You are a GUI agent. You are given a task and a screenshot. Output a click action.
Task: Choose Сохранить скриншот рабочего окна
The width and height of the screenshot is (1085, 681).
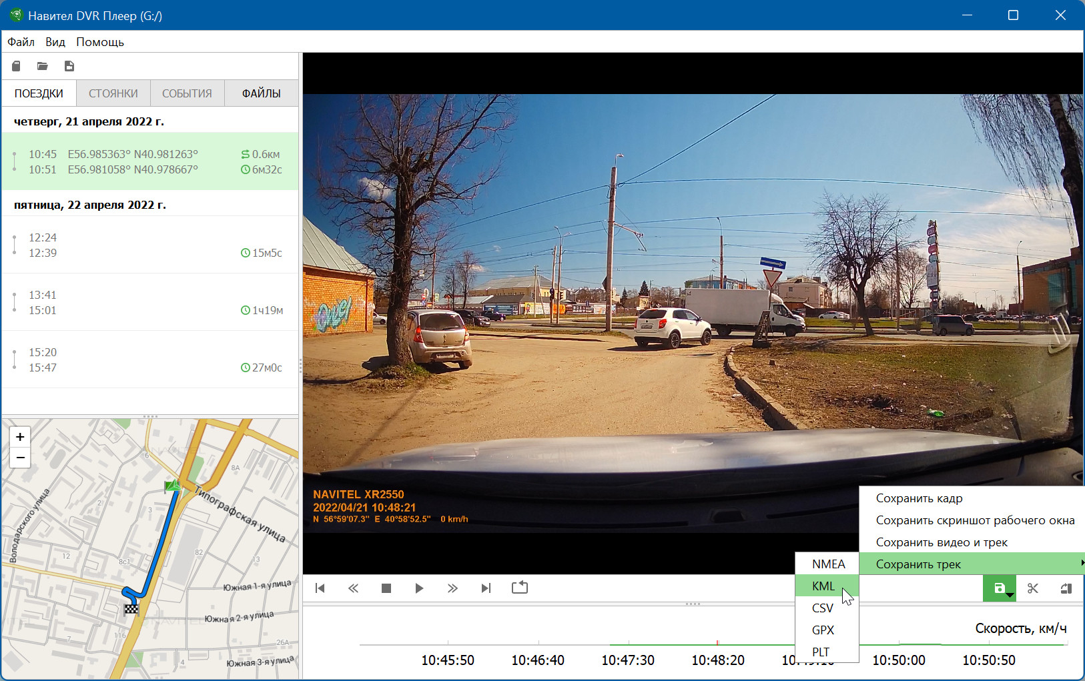(x=972, y=520)
